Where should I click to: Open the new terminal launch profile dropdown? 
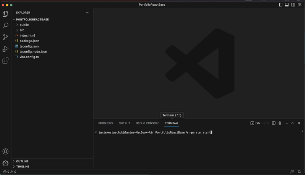point(268,123)
